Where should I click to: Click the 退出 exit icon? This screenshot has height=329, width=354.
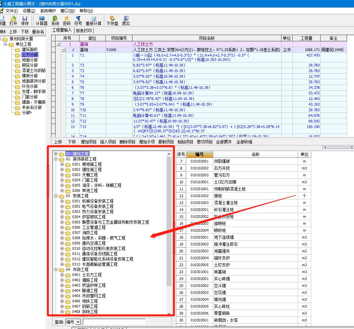coord(126,20)
